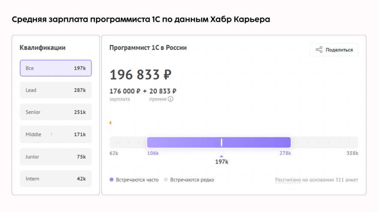The height and width of the screenshot is (212, 378).
Task: Click the share icon next to Поделиться
Action: (x=319, y=50)
